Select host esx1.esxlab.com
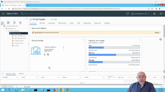The height and width of the screenshot is (92, 165). click(x=20, y=36)
